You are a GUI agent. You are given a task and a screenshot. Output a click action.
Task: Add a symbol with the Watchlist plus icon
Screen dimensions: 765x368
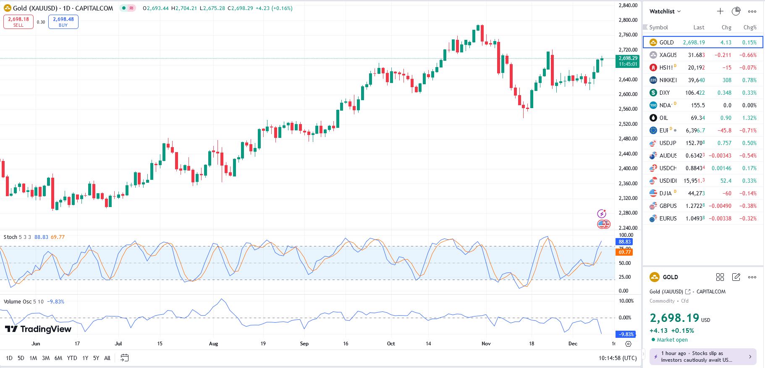720,11
